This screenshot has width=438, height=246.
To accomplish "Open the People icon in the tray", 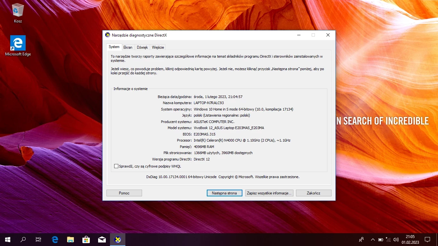I will click(361, 239).
